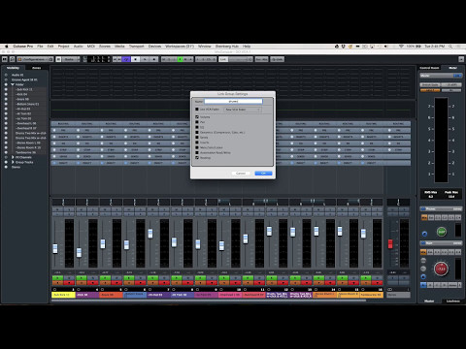
Task: Open the New VCA Fader dropdown
Action: 243,110
